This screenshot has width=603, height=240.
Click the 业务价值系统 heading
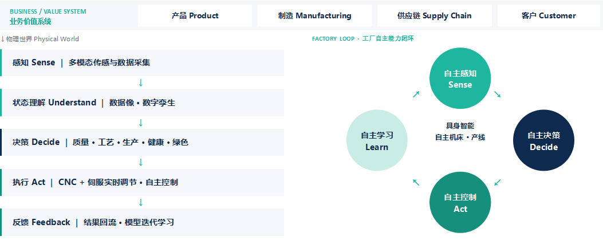[x=30, y=21]
